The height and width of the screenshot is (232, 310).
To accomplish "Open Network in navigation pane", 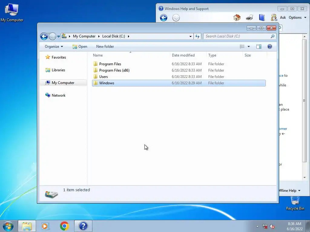I will coord(58,95).
